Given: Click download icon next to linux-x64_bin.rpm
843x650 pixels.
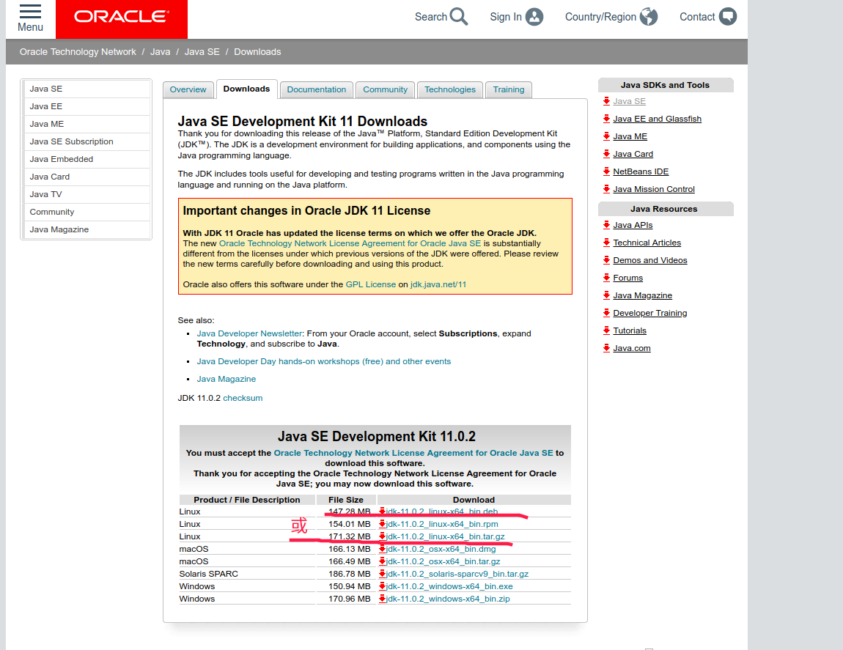Looking at the screenshot, I should click(x=382, y=524).
